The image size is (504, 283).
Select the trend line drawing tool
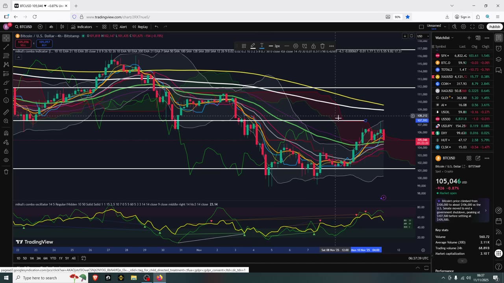6,47
